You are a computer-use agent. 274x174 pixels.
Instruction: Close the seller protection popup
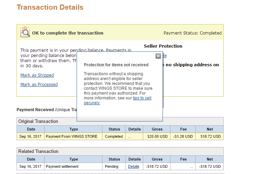pos(158,56)
